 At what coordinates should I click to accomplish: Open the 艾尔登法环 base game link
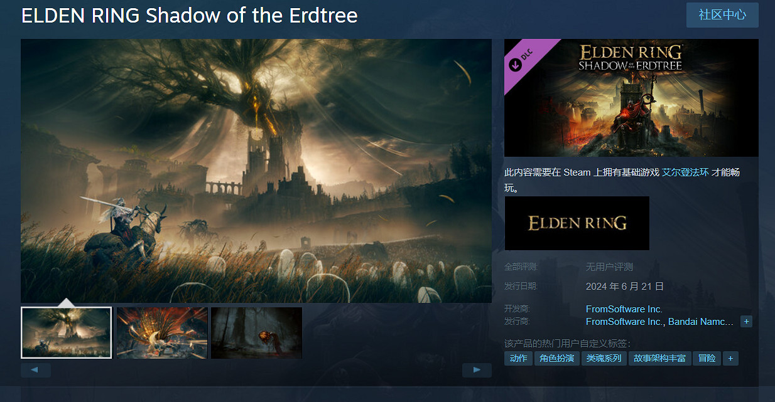685,172
